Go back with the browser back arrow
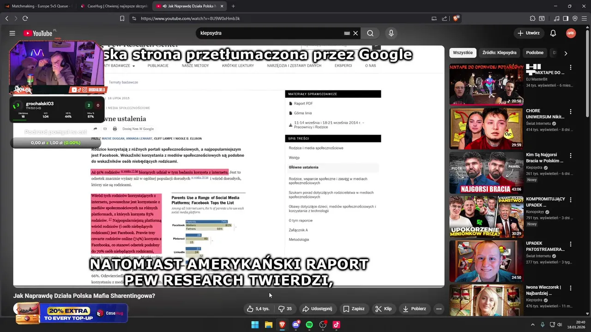 point(6,18)
